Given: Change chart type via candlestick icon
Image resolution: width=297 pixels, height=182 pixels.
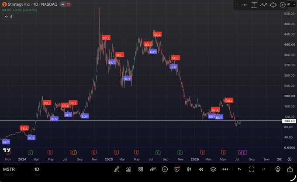Looking at the screenshot, I should pyautogui.click(x=189, y=169).
